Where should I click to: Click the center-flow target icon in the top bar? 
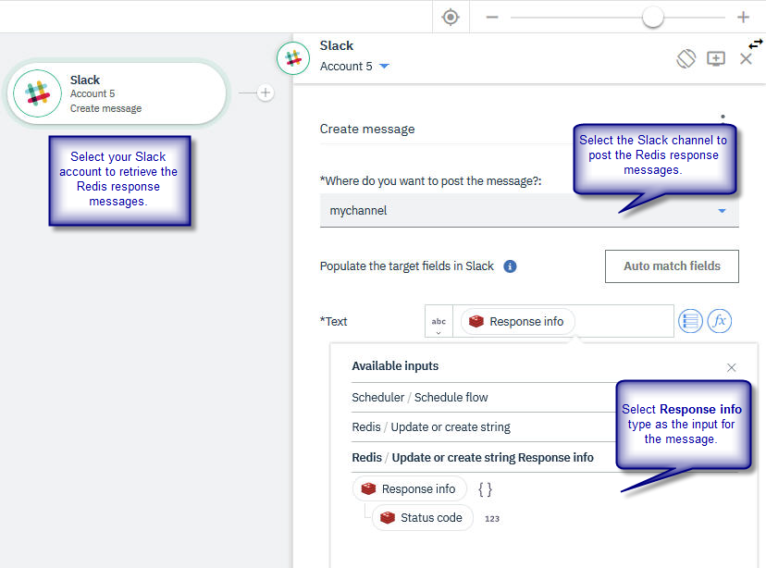pos(451,17)
